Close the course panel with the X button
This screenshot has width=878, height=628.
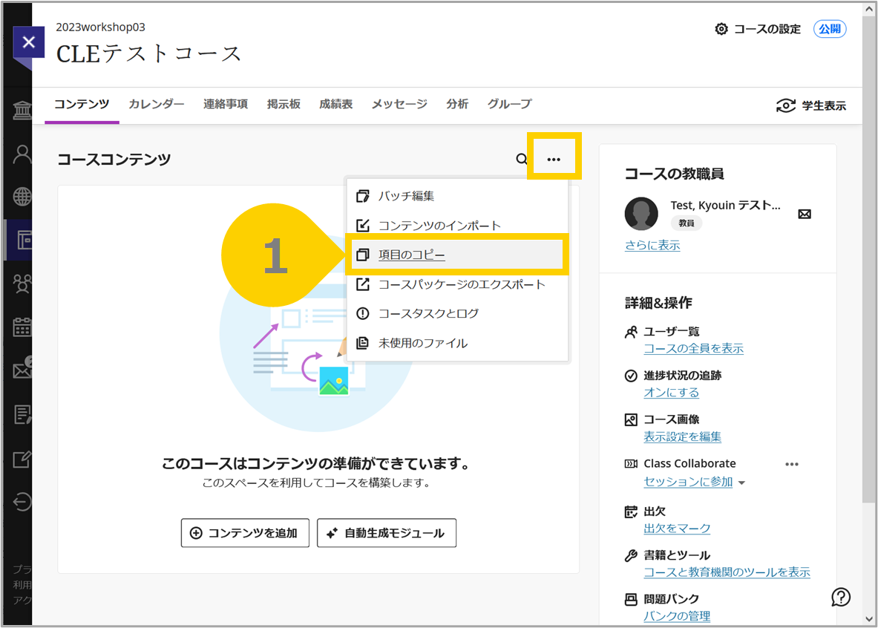tap(28, 42)
